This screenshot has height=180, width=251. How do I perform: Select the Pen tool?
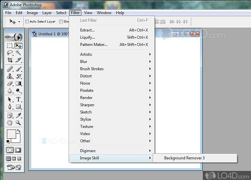pyautogui.click(x=10, y=107)
